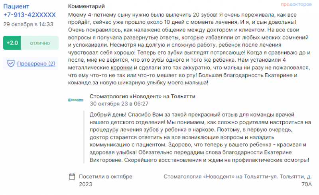The image size is (319, 195).
Task: Click the Новодент clinic logo
Action: point(76,100)
